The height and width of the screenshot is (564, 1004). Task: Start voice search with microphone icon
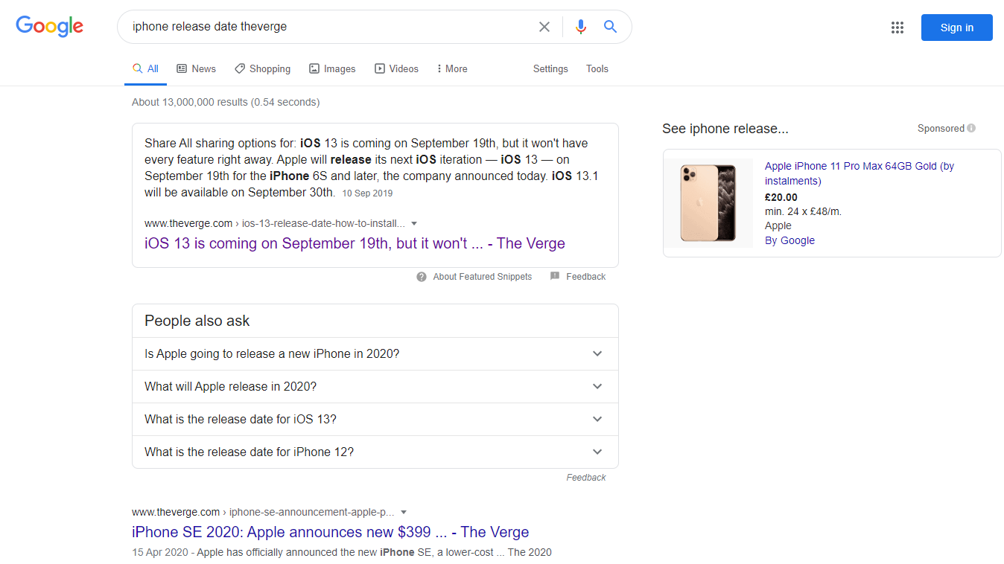581,27
